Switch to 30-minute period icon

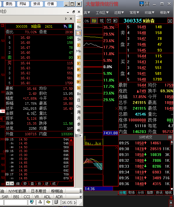pyautogui.click(x=79, y=82)
